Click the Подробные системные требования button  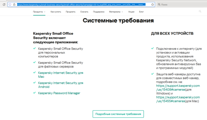[x=118, y=114]
